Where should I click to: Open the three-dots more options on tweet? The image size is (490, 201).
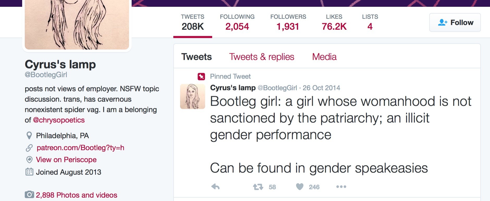[x=341, y=187]
